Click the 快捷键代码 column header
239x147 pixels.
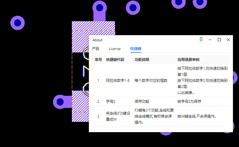click(115, 60)
